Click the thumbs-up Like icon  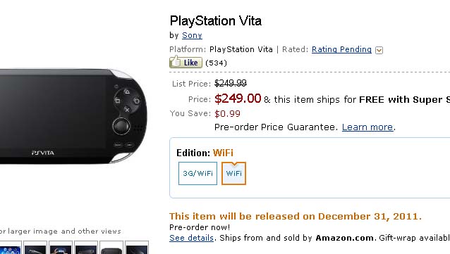[x=186, y=62]
